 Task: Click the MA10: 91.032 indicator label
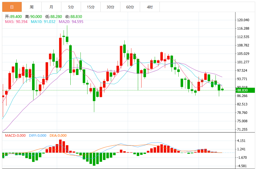(43, 22)
